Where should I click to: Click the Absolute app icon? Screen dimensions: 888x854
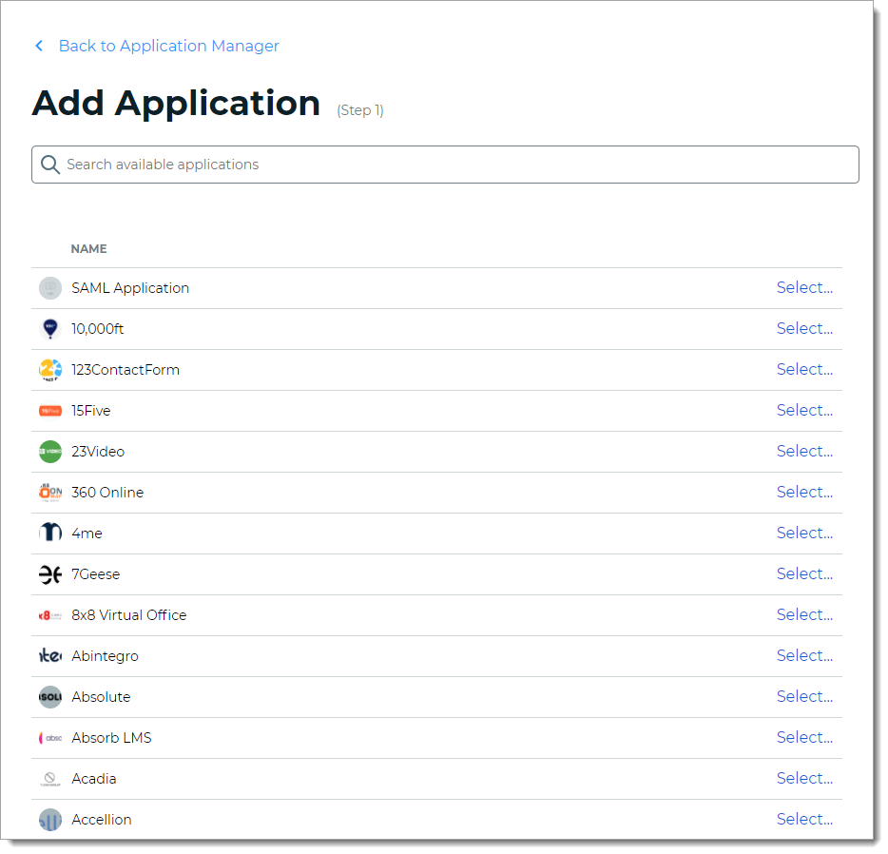[49, 696]
